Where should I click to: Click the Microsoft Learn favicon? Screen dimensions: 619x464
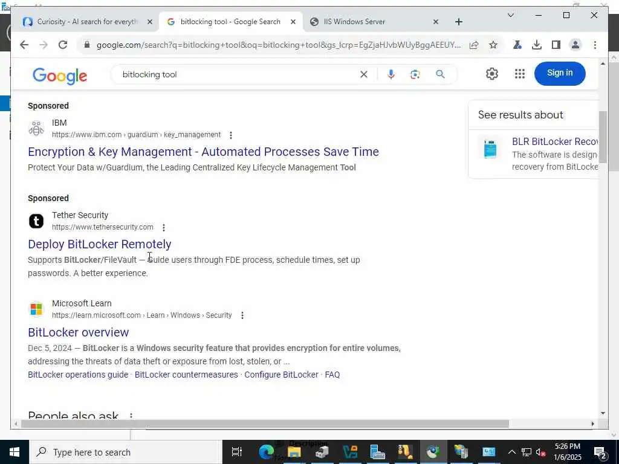point(36,309)
